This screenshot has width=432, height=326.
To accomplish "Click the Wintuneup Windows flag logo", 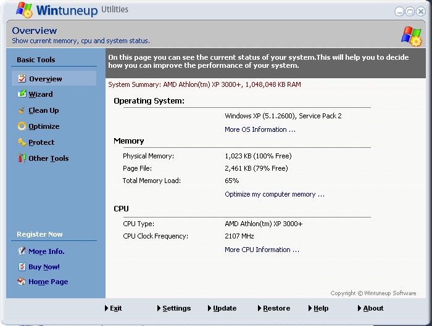I will click(x=24, y=10).
